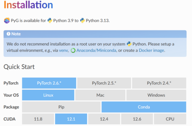The width and height of the screenshot is (192, 126).
Task: Follow the Docker image link
Action: tap(152, 50)
